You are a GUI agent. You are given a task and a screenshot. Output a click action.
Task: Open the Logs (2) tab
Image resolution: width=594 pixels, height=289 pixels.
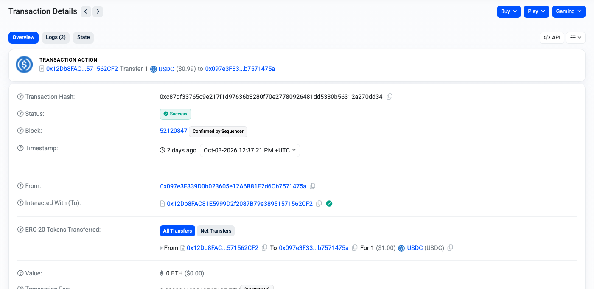coord(56,37)
